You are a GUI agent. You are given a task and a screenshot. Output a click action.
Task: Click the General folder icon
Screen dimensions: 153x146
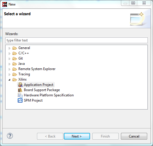[15, 48]
